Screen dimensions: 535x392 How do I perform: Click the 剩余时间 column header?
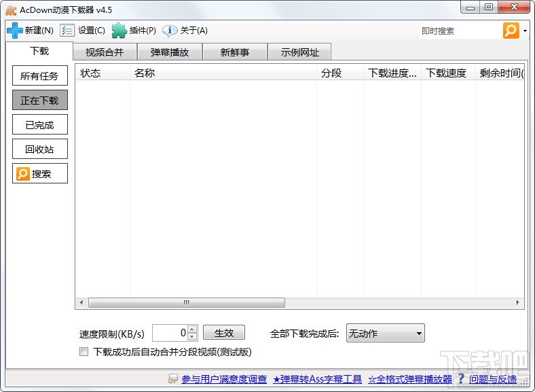coord(500,73)
